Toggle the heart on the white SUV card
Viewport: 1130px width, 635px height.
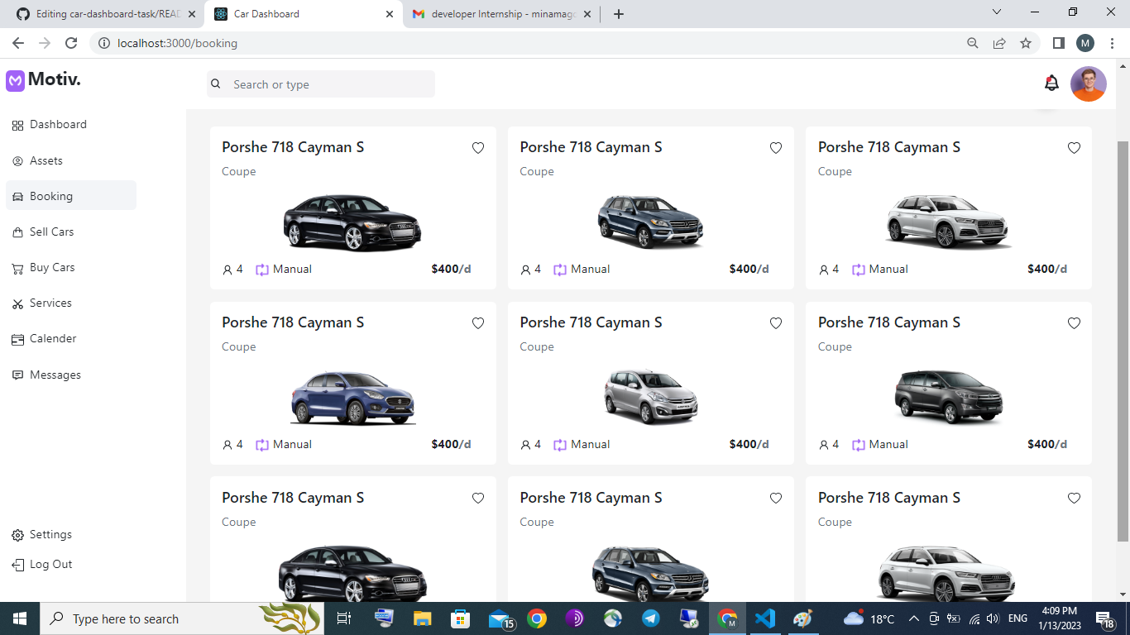(x=1074, y=148)
